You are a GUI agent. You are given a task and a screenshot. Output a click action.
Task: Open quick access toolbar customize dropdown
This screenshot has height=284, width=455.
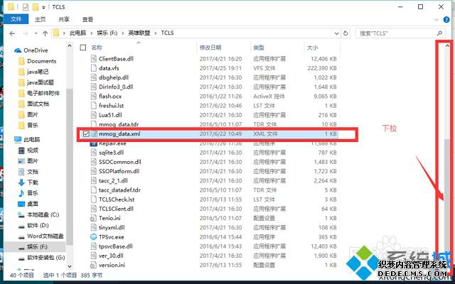44,7
